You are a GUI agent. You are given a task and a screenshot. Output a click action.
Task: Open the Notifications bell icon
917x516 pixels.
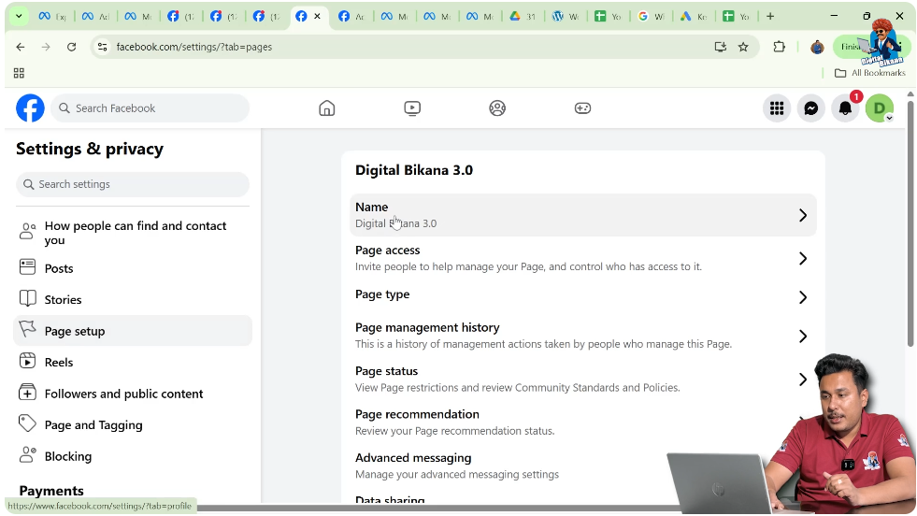[x=846, y=108]
